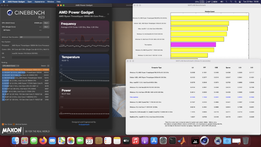Image resolution: width=261 pixels, height=147 pixels.
Task: Launch Apple TV from the dock
Action: [126, 141]
